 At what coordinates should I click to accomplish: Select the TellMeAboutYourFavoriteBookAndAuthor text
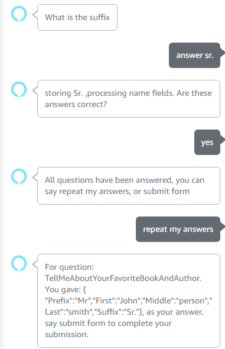click(x=123, y=278)
